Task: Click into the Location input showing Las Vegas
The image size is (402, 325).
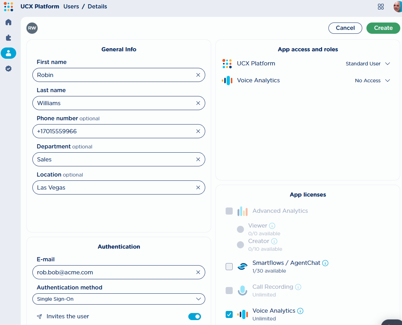Action: (119, 188)
